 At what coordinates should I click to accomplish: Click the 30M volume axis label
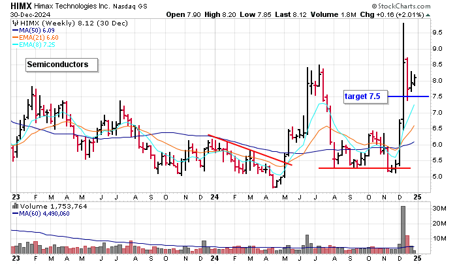pos(439,209)
